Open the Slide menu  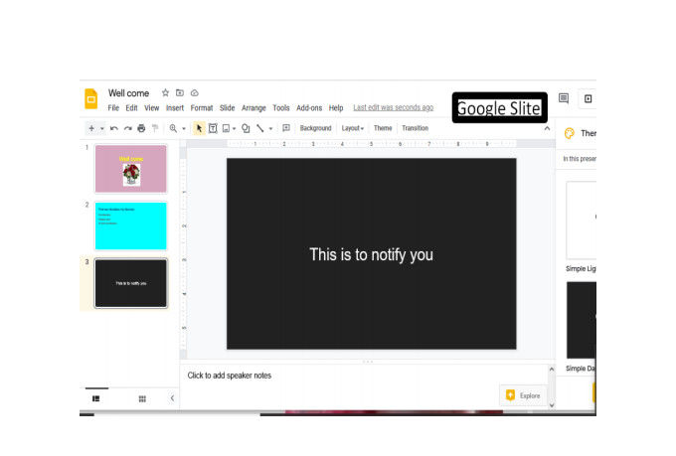pos(228,107)
